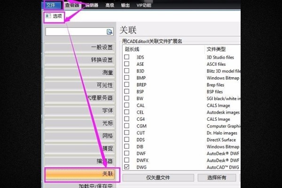282x188 pixels.
Task: Select the 'Windows Bitmap' text in BMP row
Action: click(223, 78)
